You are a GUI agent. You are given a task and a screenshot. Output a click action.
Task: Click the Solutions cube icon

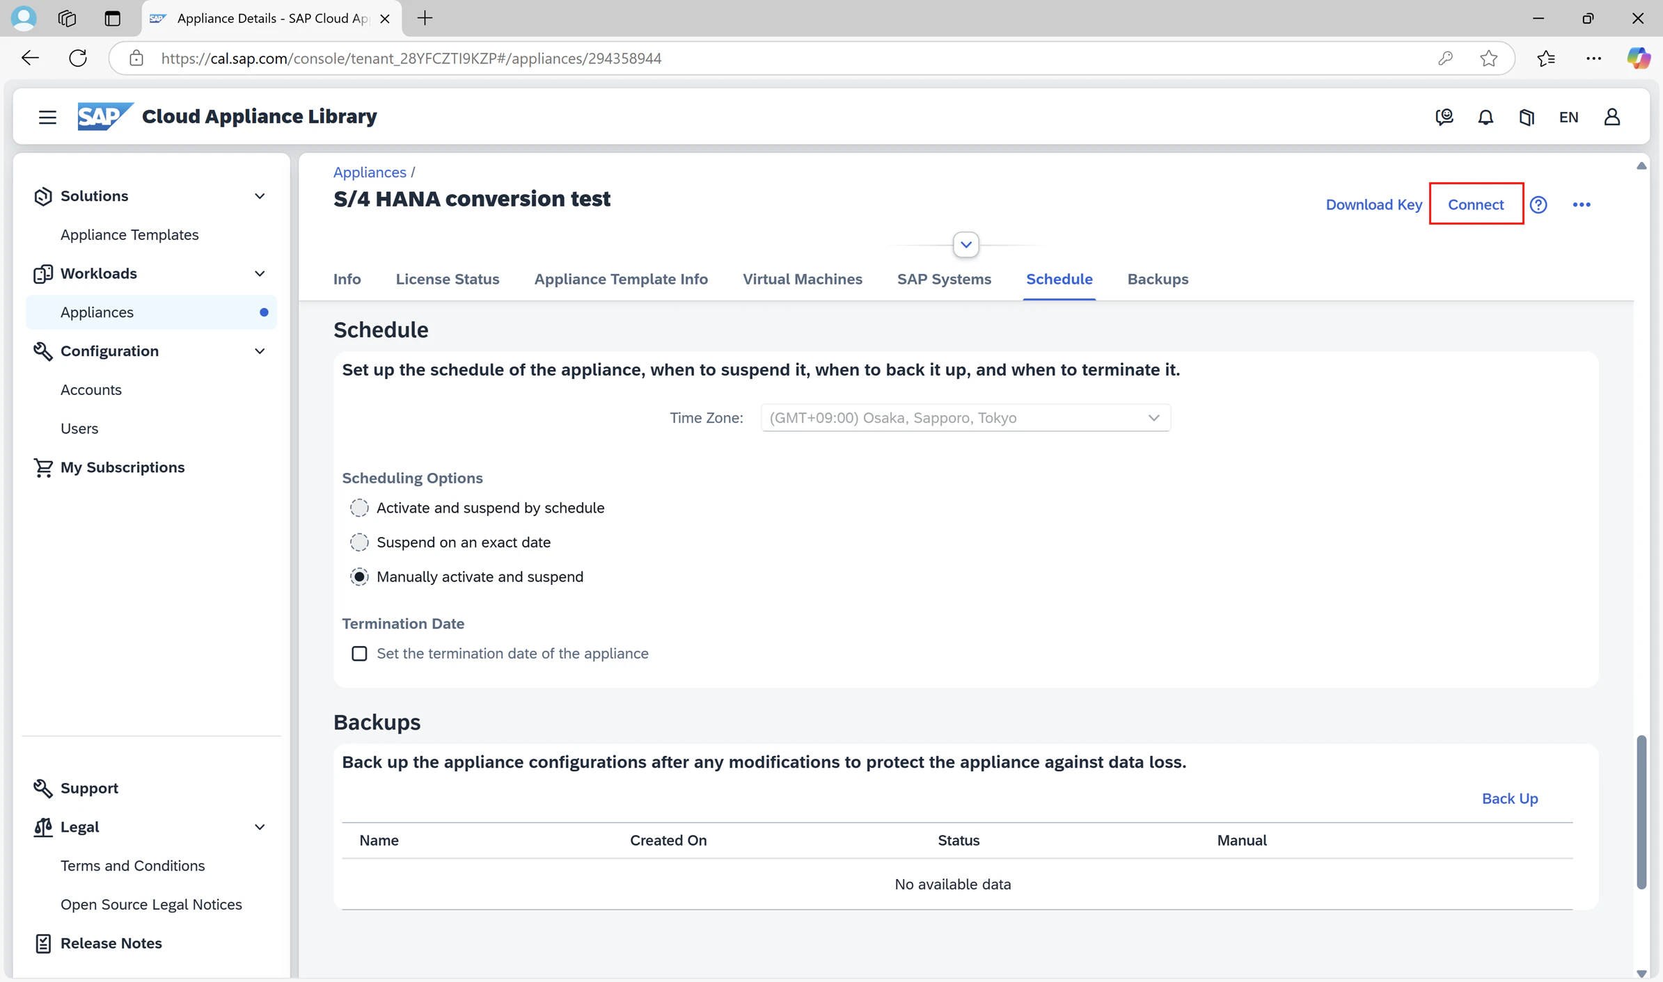tap(43, 196)
